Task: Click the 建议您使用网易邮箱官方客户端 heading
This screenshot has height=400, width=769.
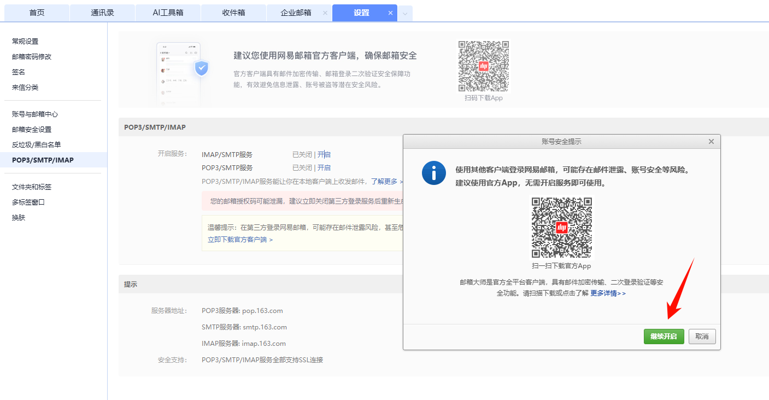Action: point(325,55)
